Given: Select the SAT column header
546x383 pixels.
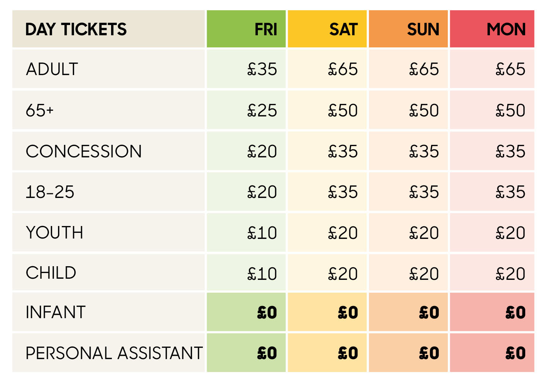Looking at the screenshot, I should (x=343, y=30).
